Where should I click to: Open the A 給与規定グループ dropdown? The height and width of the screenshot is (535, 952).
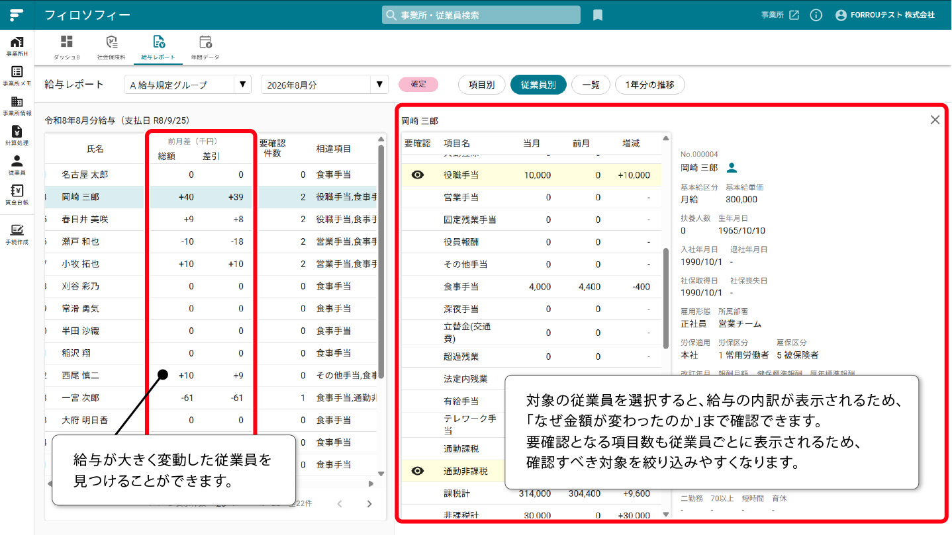point(188,85)
